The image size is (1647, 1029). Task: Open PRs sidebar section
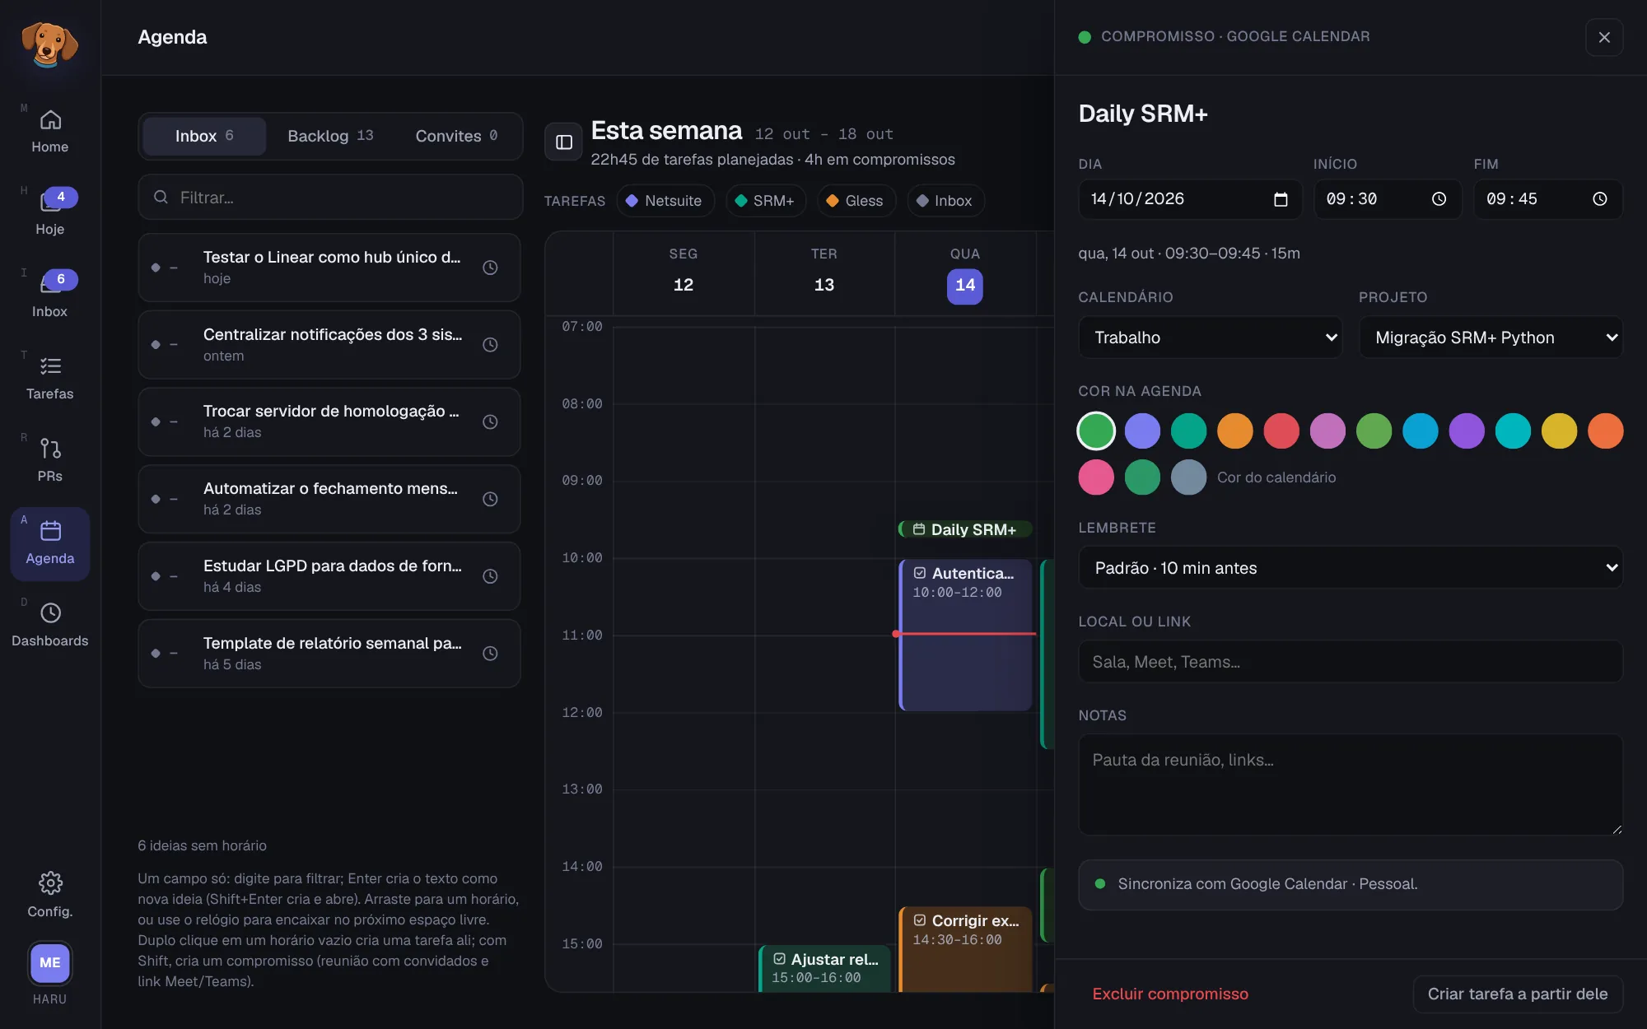[x=50, y=461]
